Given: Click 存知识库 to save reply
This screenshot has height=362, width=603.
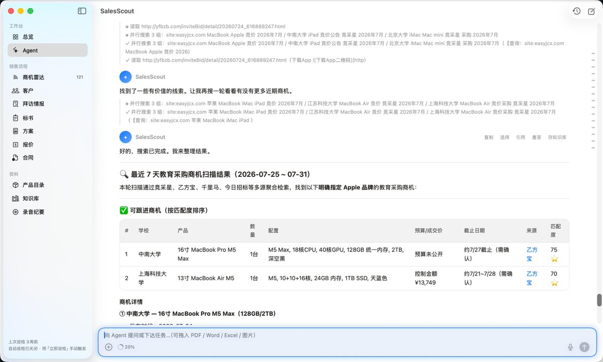Looking at the screenshot, I should click(557, 137).
